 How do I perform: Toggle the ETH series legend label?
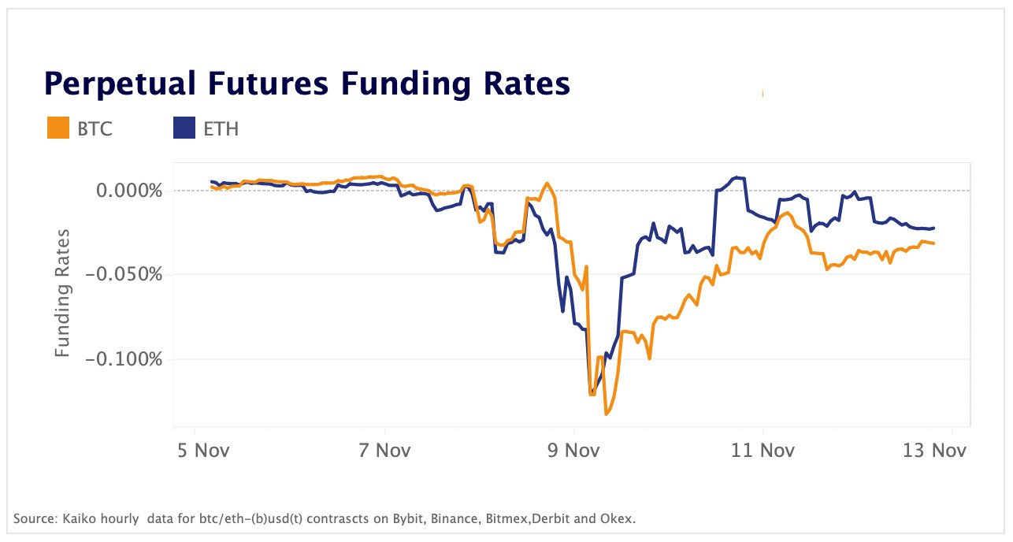tap(221, 128)
